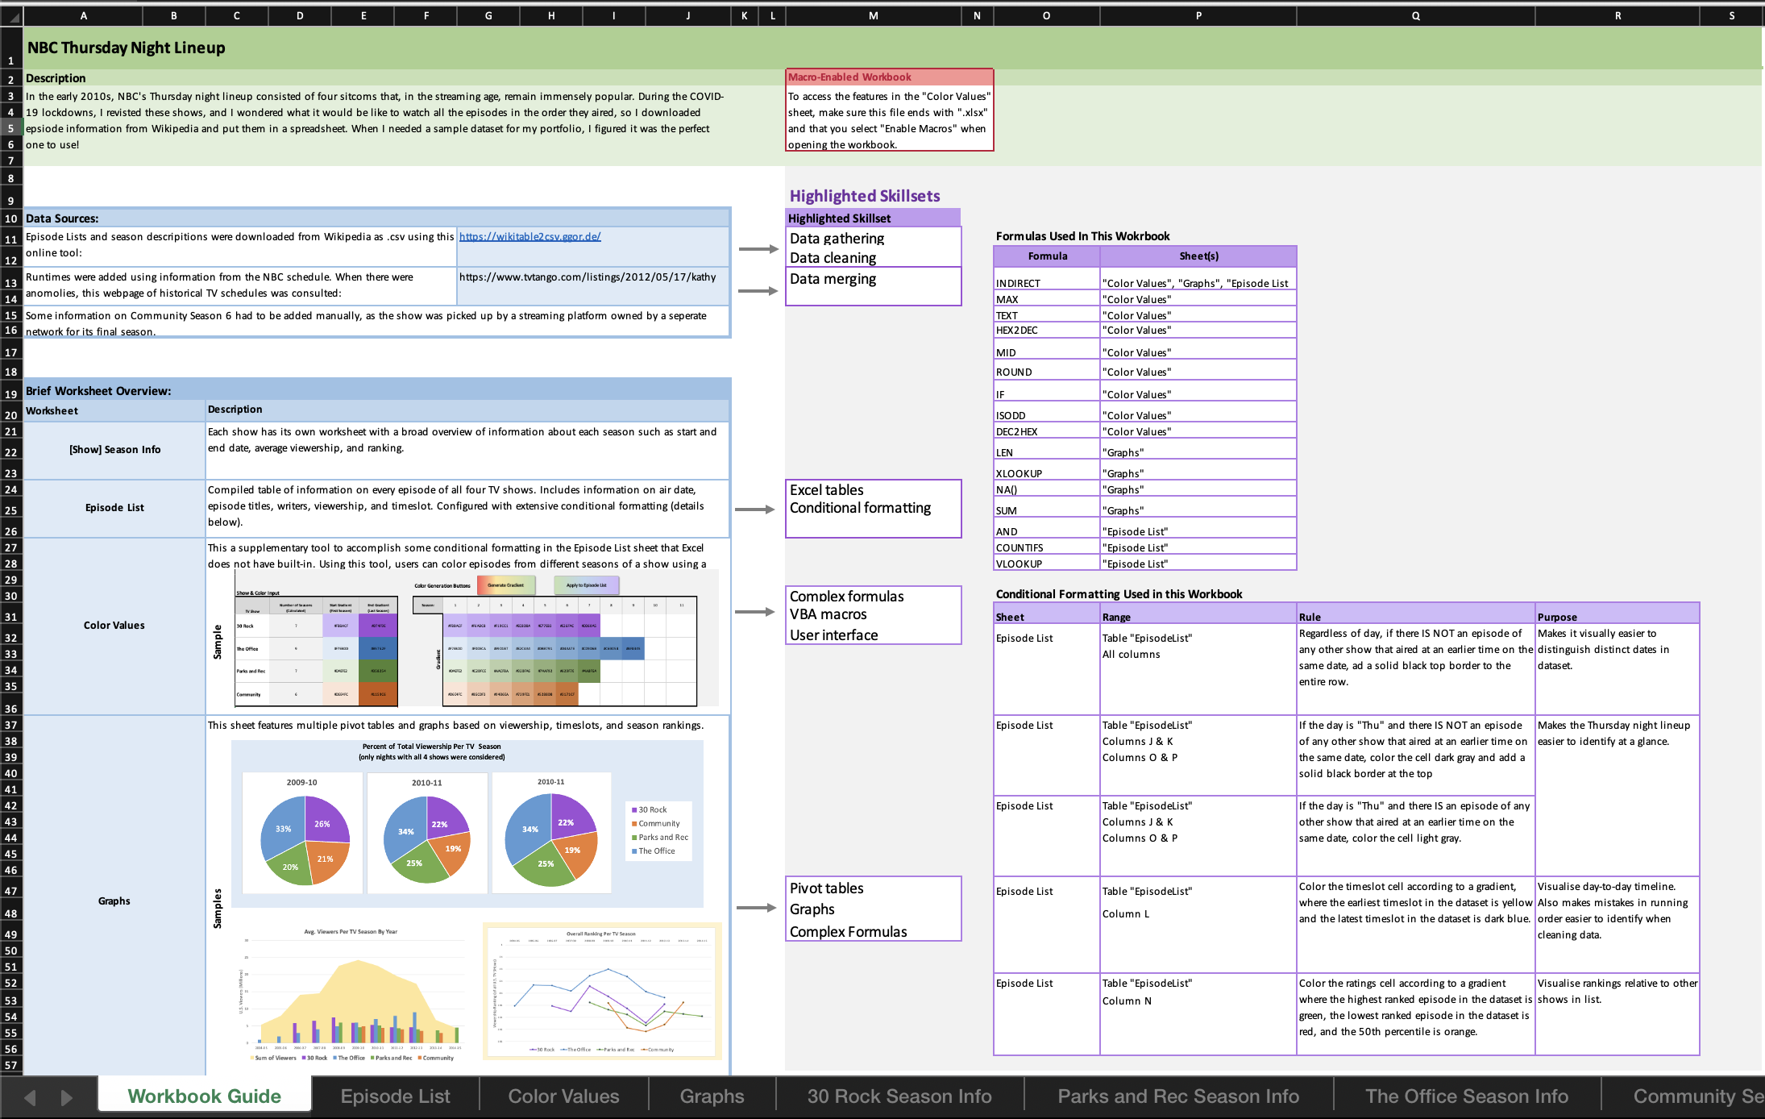The image size is (1765, 1119).
Task: Select the column M header
Action: [873, 15]
